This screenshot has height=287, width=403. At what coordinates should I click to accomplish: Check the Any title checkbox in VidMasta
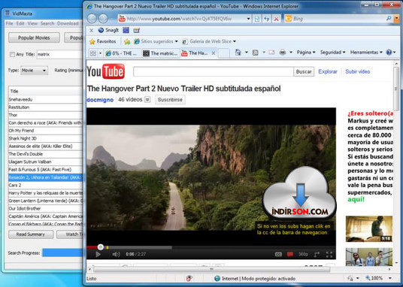pos(12,55)
